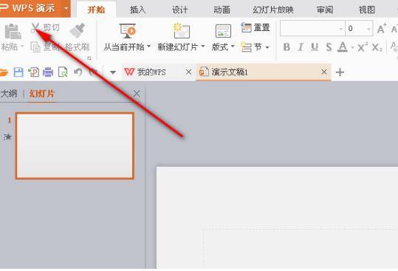
Task: Click the presentation file icon on 演示文稿1 tab
Action: pyautogui.click(x=204, y=72)
